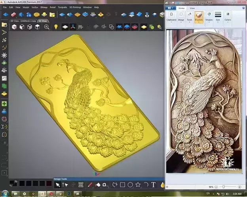247x197 pixels.
Task: Click the orange honeycomb texture relief icon
Action: 36,15
